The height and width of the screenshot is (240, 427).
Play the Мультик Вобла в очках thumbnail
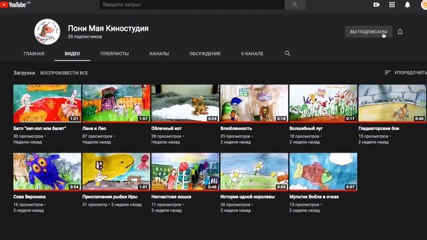[x=323, y=172]
